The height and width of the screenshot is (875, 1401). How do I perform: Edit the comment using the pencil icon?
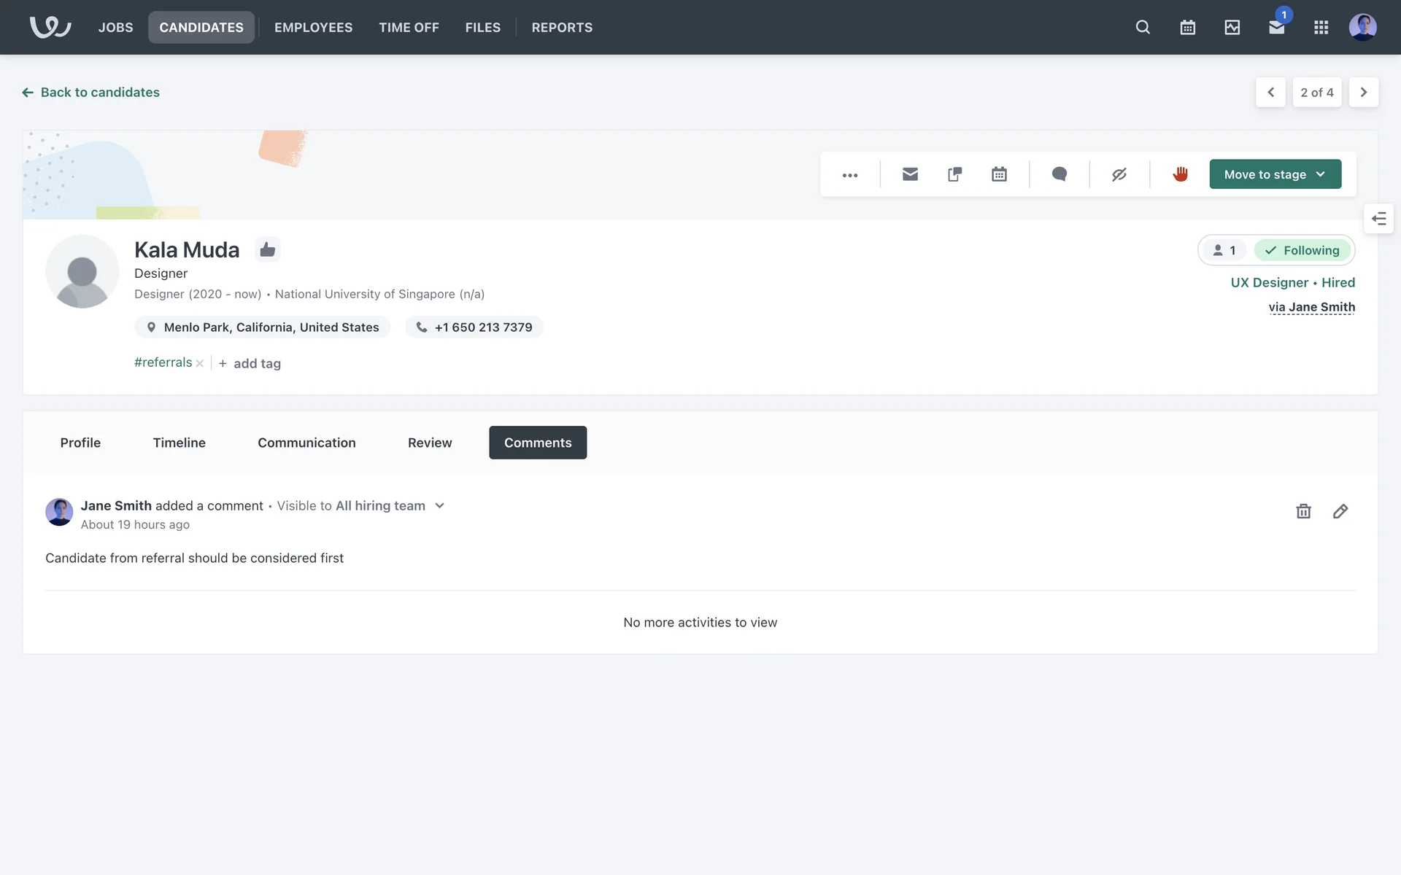(1340, 511)
